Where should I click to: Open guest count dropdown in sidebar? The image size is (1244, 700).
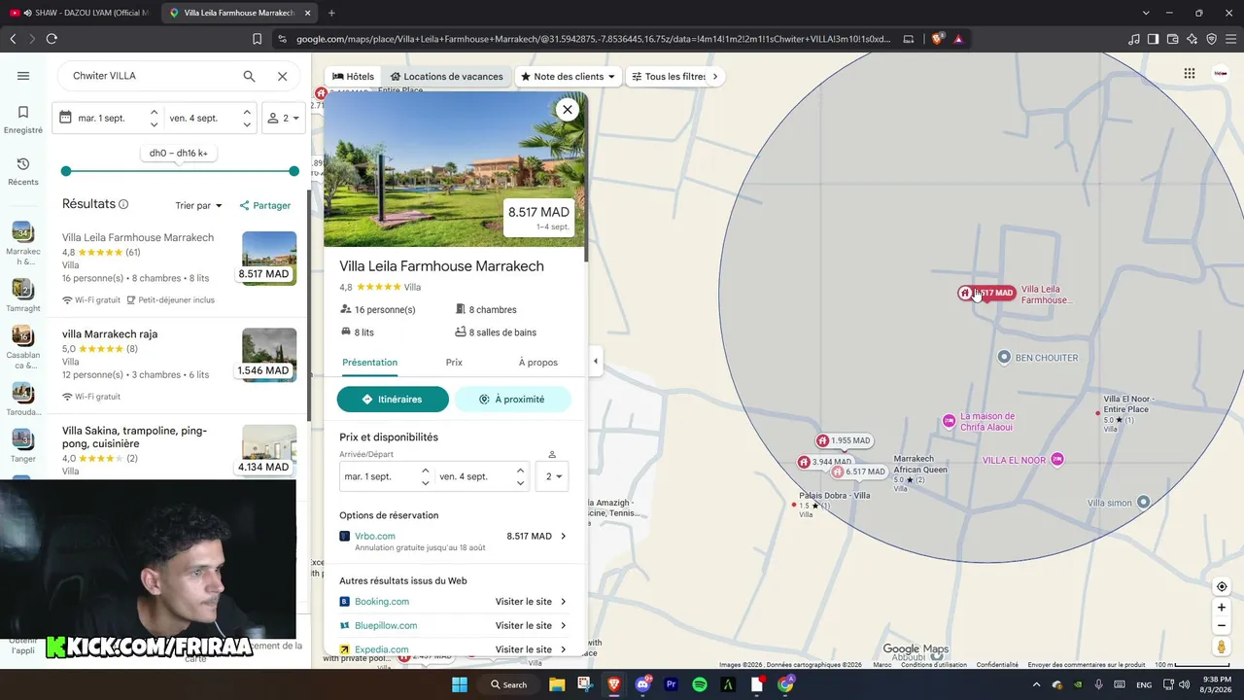(284, 118)
